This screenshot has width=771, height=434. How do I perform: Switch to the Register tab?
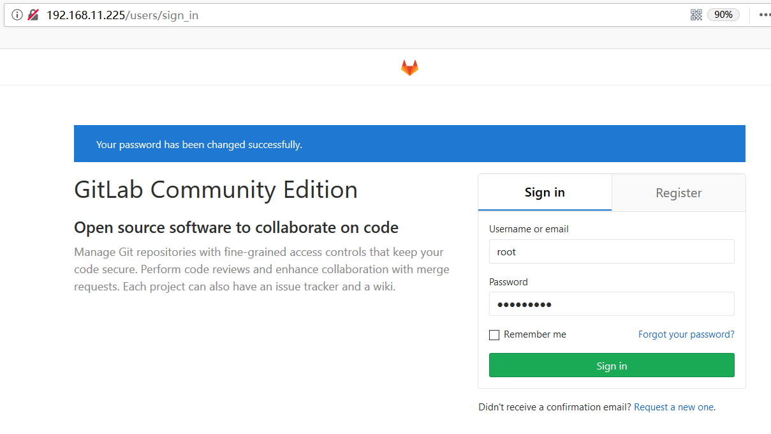[679, 193]
